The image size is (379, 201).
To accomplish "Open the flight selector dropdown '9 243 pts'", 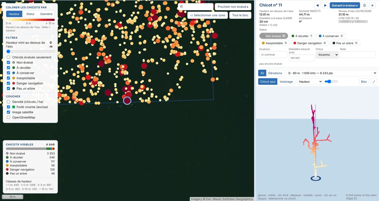I will [x=331, y=73].
